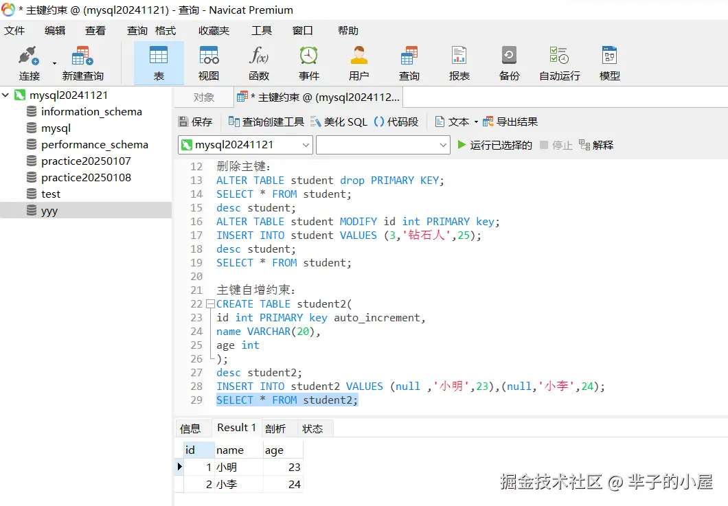Switch to the 主键约束 query tab

click(319, 97)
